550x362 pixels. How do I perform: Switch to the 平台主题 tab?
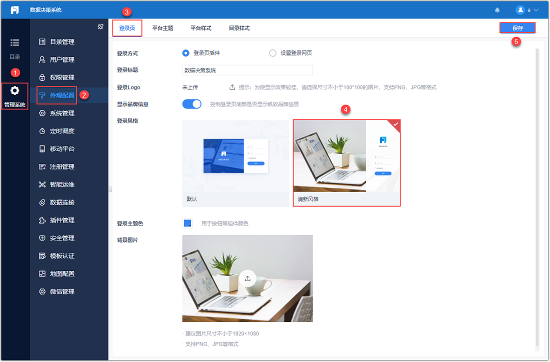point(163,28)
